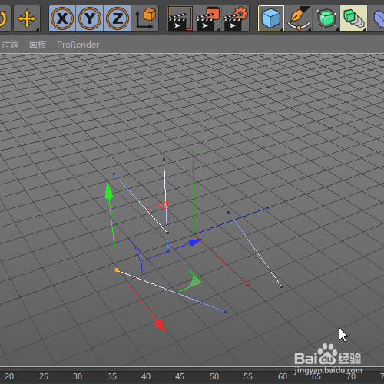
Task: Click the green Y axis arrow handle
Action: tap(108, 191)
